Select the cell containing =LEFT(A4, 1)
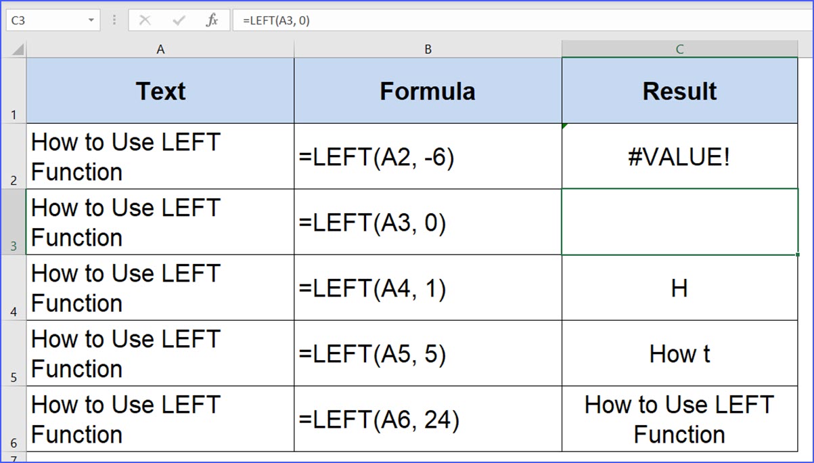 428,288
